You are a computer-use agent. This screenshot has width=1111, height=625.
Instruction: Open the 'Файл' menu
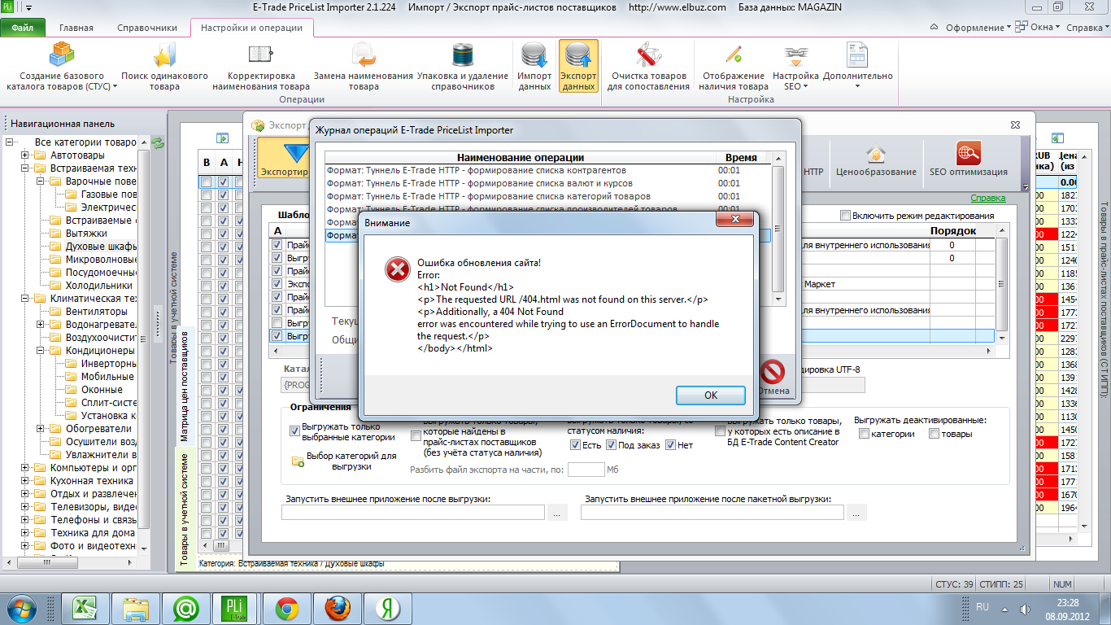[23, 28]
